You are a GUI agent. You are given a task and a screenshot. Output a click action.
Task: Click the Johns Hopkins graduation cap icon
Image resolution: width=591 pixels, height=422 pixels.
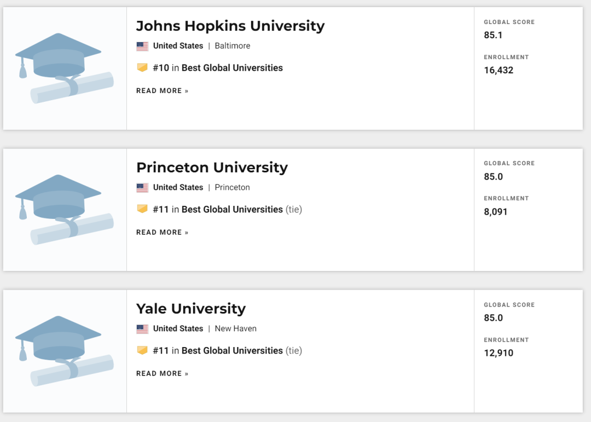click(65, 68)
